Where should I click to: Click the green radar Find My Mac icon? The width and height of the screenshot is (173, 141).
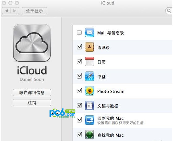pyautogui.click(x=89, y=135)
